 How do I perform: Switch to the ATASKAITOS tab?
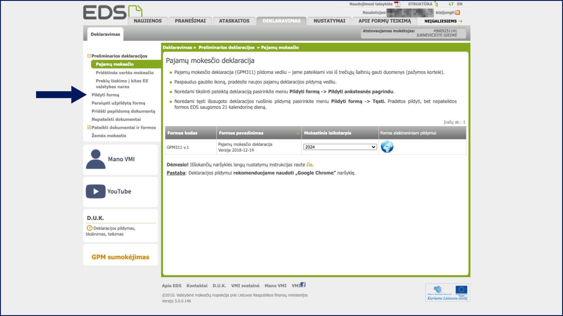coord(234,21)
